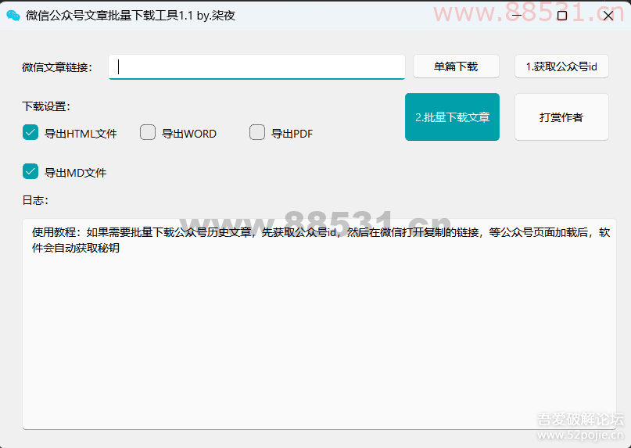631x448 pixels.
Task: Click the 1.获取公众号id button
Action: (561, 66)
